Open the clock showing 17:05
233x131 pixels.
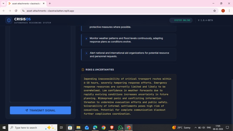coord(218,128)
